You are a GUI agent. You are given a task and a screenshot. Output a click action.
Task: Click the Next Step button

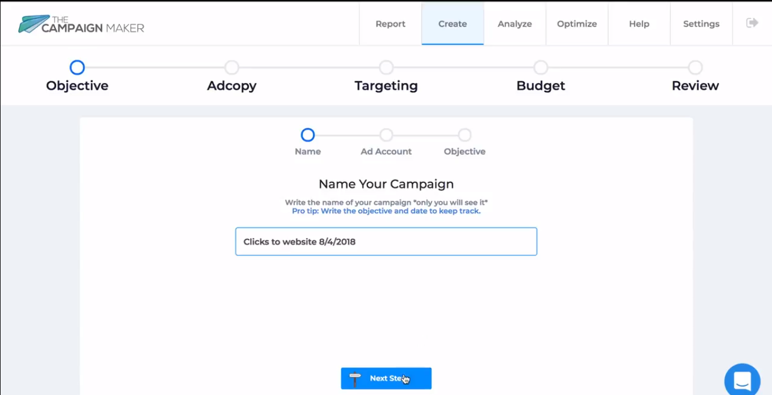pyautogui.click(x=386, y=378)
